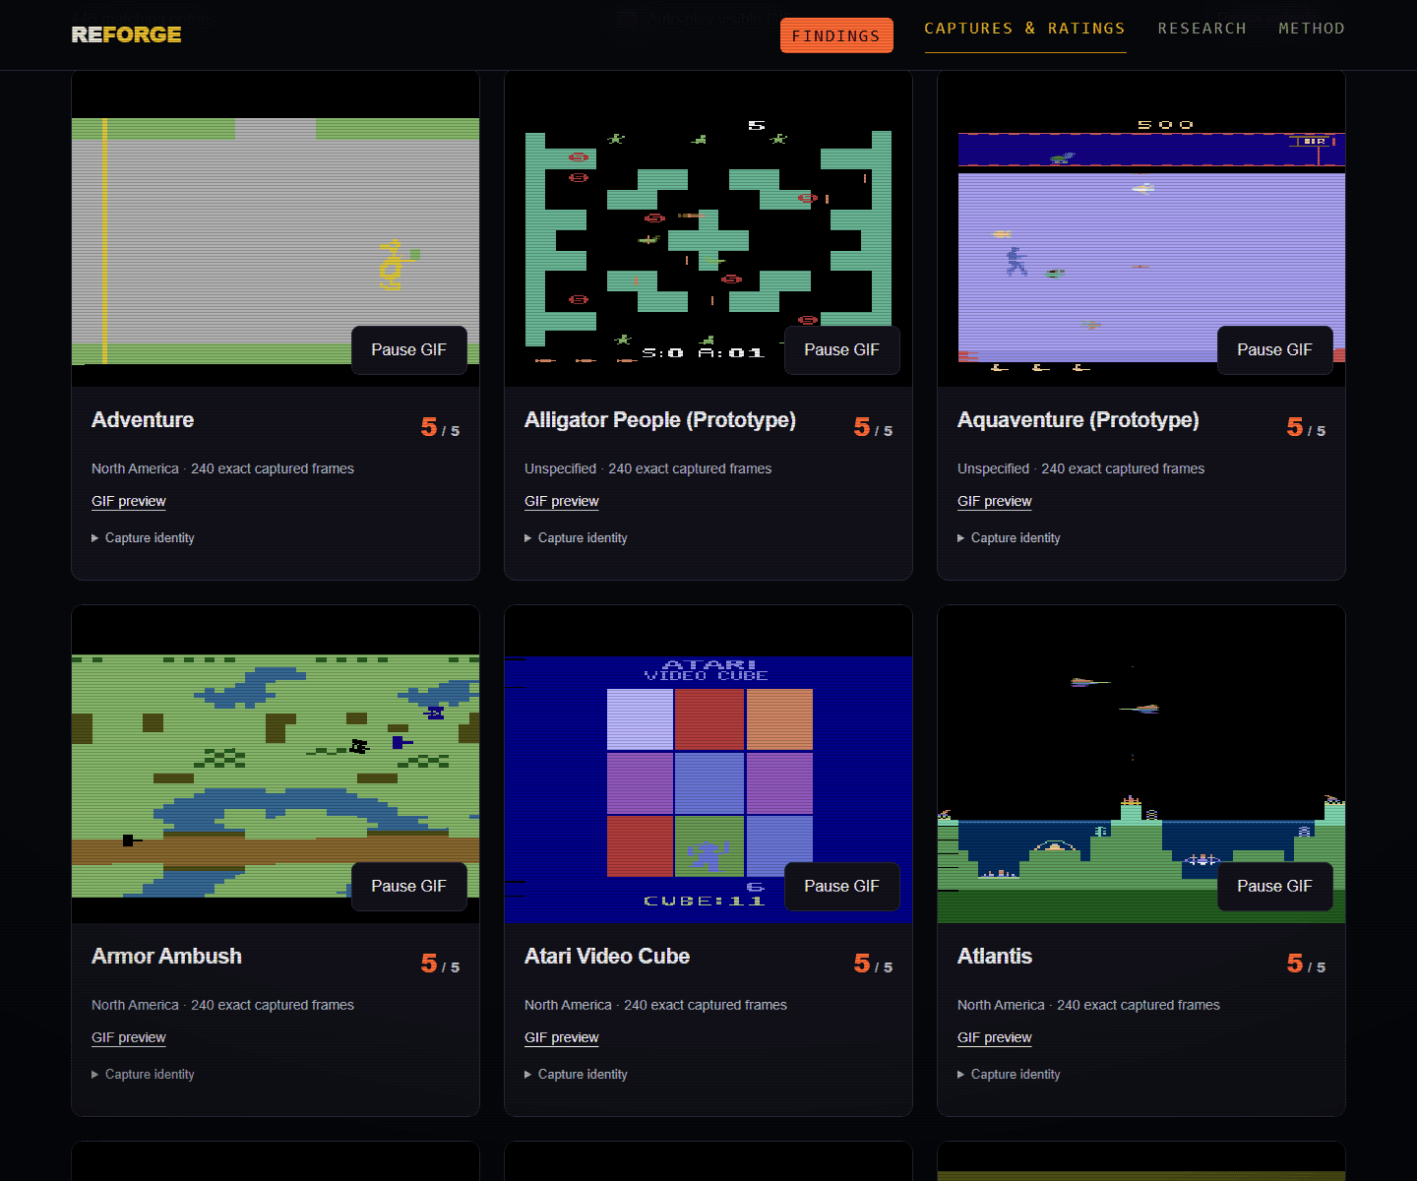The image size is (1417, 1181).
Task: Open Armor Ambush GIF preview link
Action: 129,1037
